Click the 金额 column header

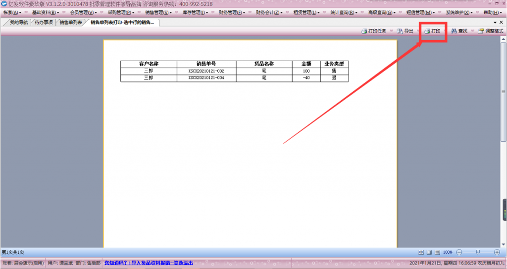(x=306, y=64)
